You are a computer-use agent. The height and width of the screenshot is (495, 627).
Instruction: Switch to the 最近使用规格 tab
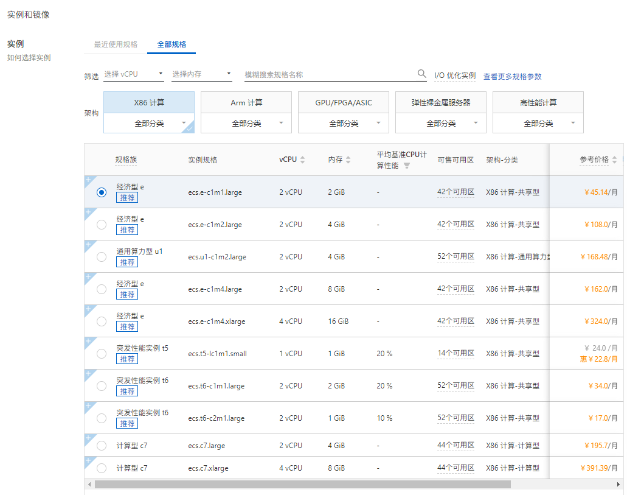tap(116, 44)
